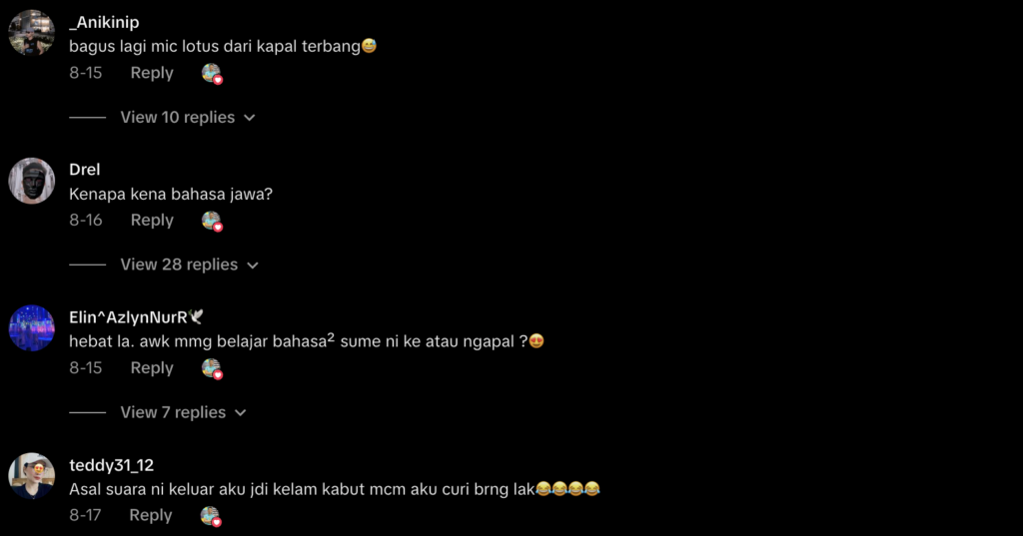Click chevron next to View 28 replies
This screenshot has height=536, width=1023.
(253, 266)
